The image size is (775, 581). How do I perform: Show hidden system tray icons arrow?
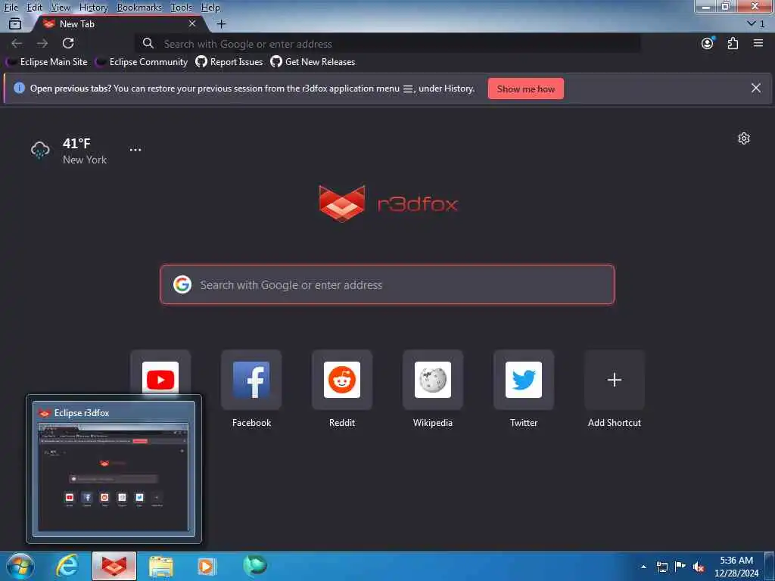coord(643,567)
